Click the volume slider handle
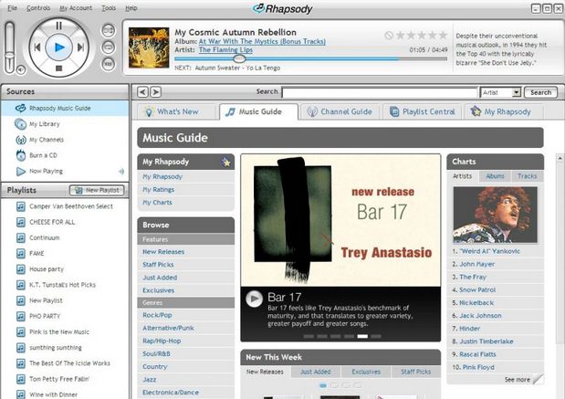This screenshot has width=565, height=399. coord(10,57)
